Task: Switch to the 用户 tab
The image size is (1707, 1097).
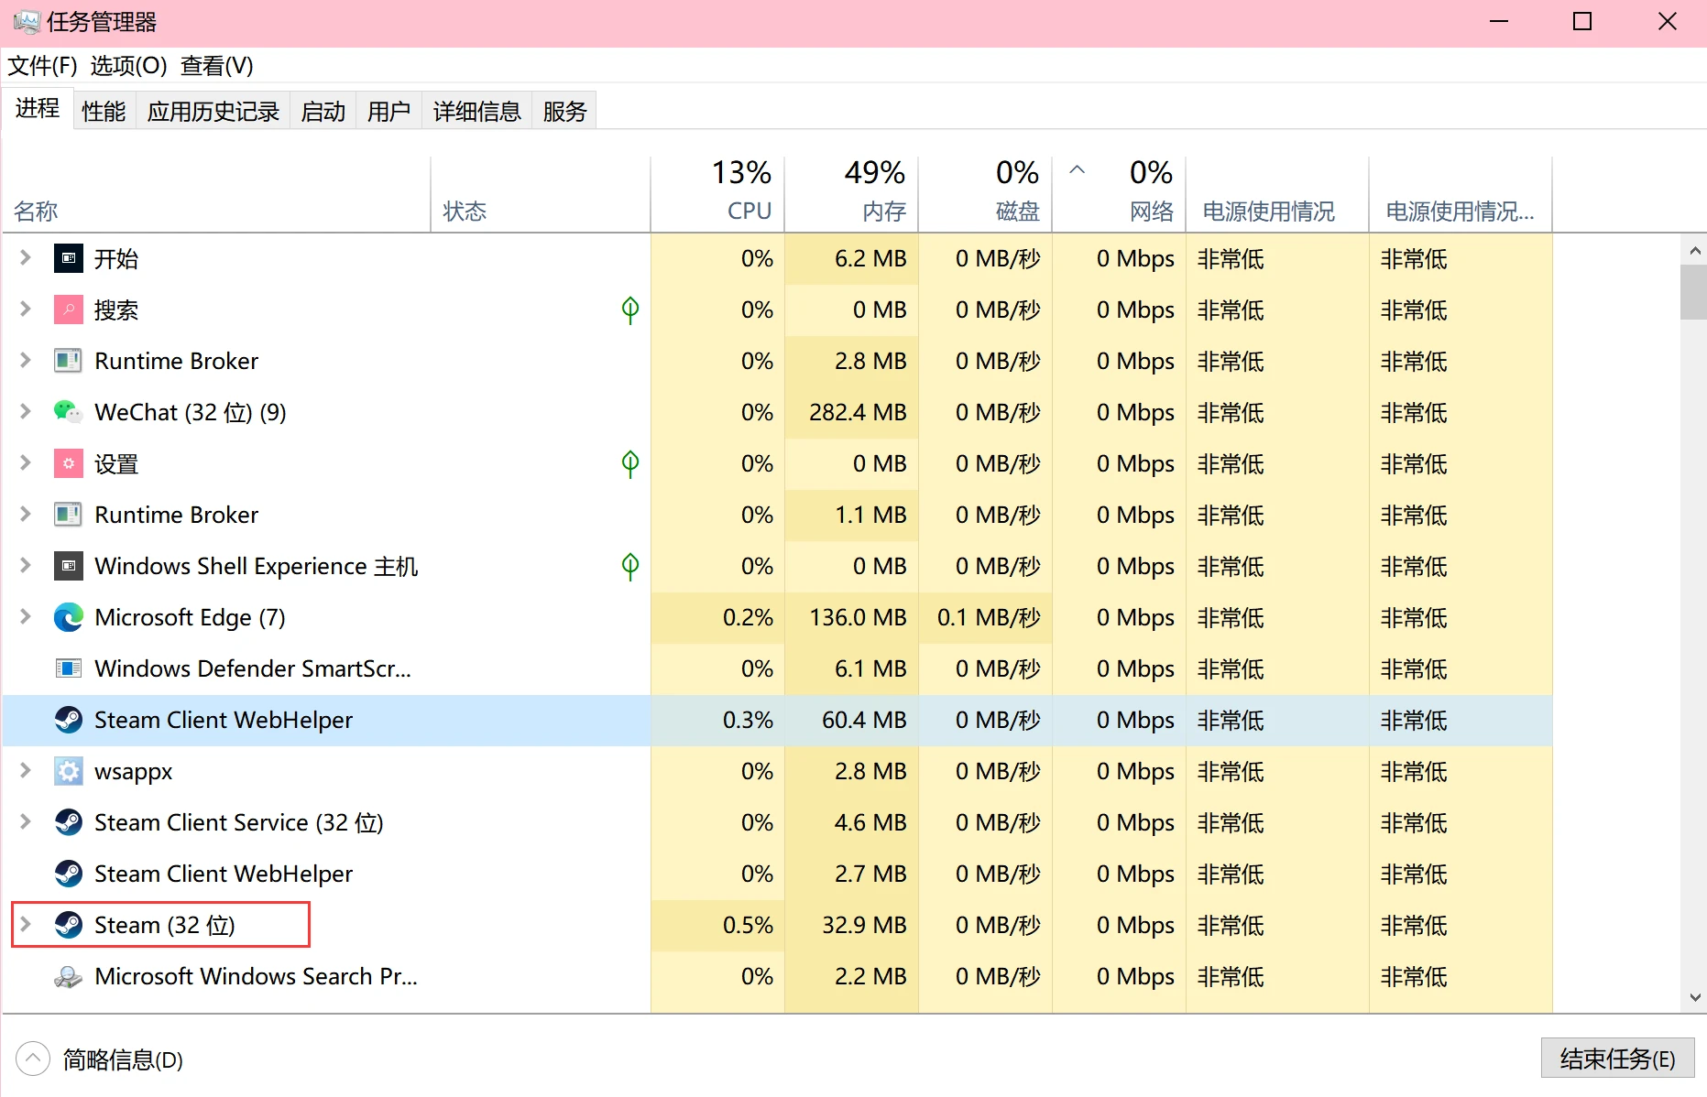Action: coord(389,112)
